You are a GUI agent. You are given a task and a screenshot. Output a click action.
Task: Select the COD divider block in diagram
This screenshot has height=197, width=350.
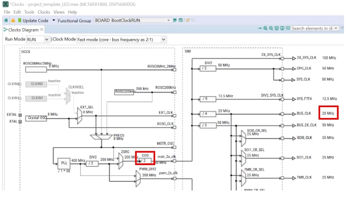(145, 161)
